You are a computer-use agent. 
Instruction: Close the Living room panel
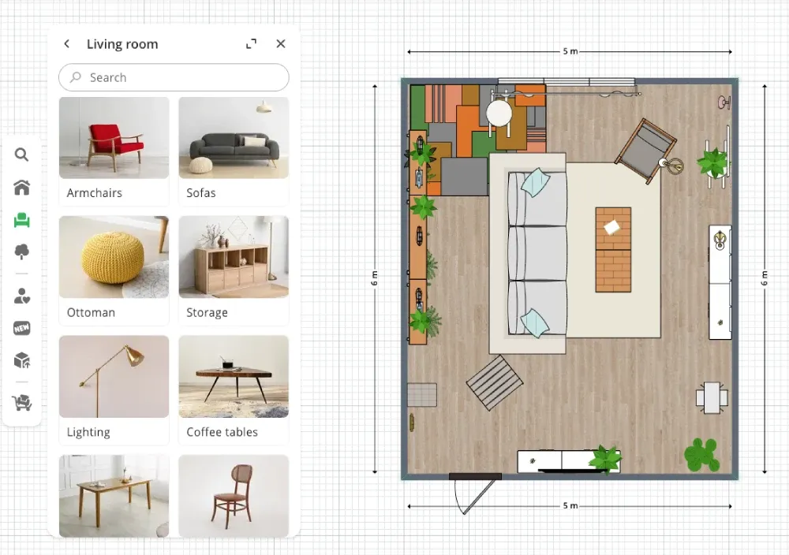click(281, 44)
